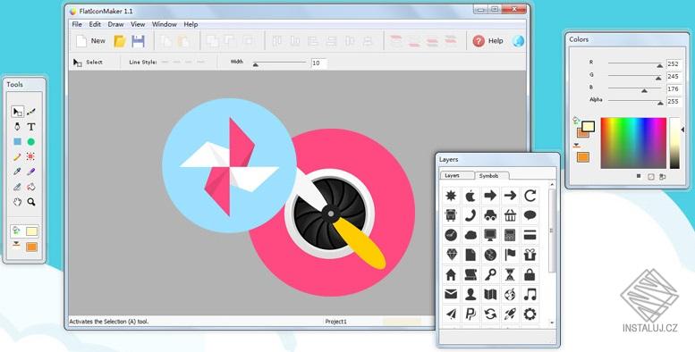This screenshot has width=695, height=352.
Task: Click the Alpha channel slider
Action: coord(635,101)
